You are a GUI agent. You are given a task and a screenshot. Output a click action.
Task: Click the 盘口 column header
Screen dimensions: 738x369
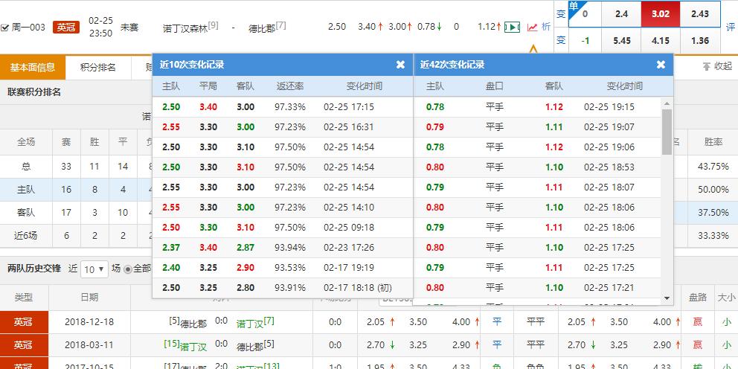click(494, 86)
